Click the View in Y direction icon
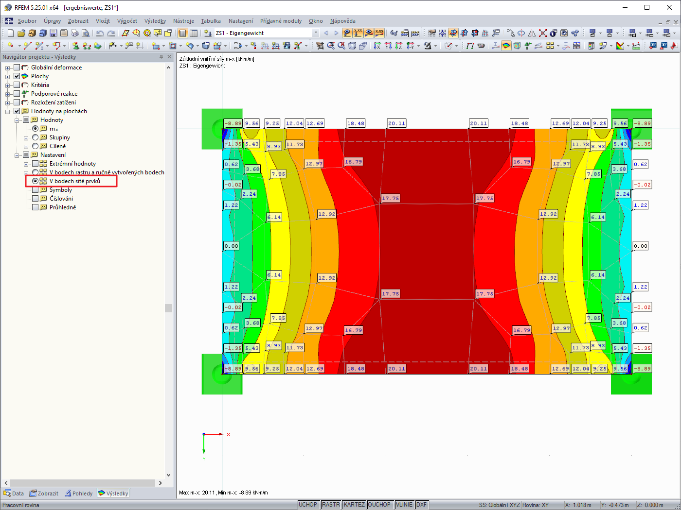The image size is (681, 510). [388, 46]
